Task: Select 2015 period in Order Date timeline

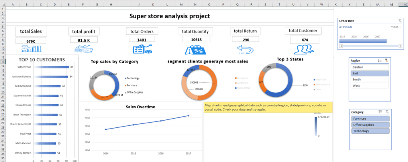Action: coord(357,41)
